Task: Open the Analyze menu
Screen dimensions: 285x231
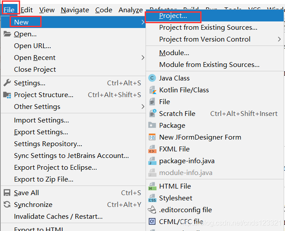Action: (131, 10)
